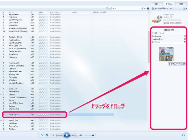Click the CD drive disc icon

(x=157, y=19)
